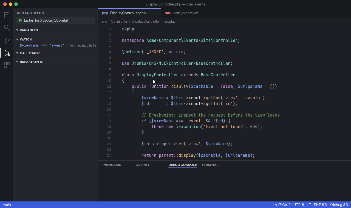
Task: Click the php file icon on DisplayController tab
Action: point(105,13)
